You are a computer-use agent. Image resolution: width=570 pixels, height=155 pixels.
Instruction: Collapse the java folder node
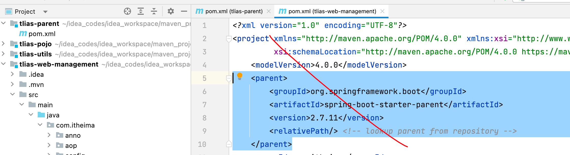31,115
